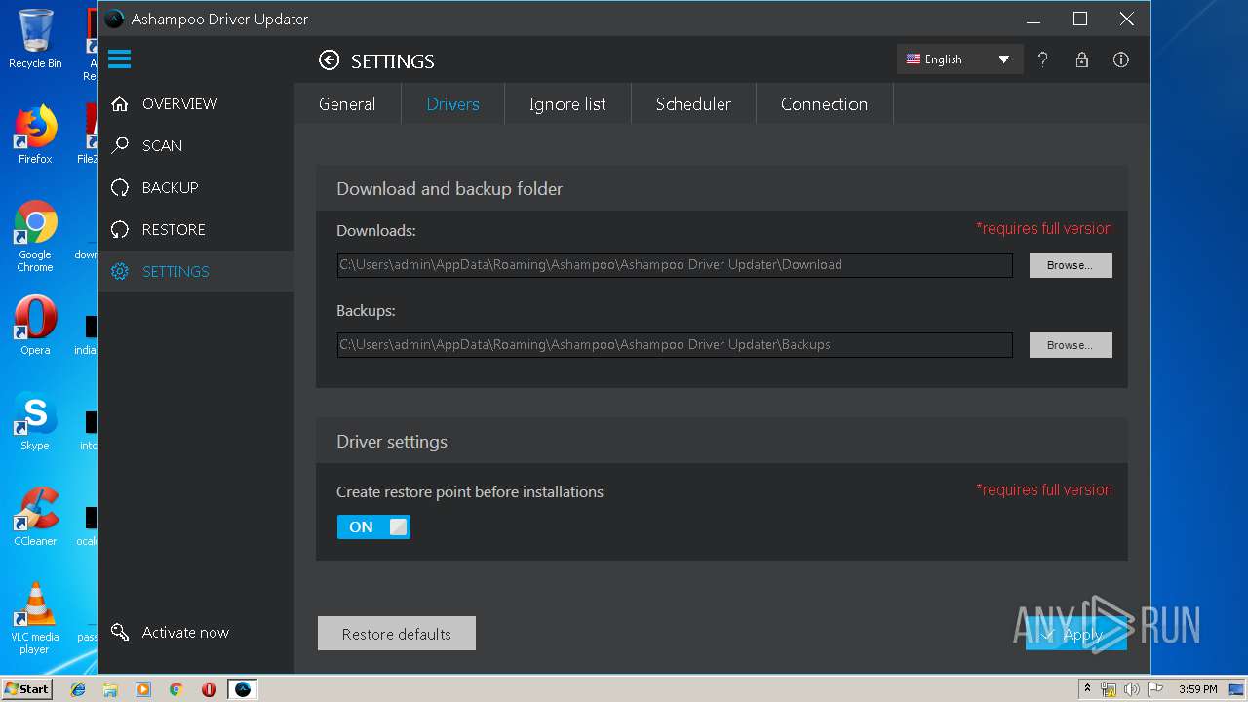The image size is (1248, 702).
Task: Click the Activate now key icon
Action: click(120, 632)
